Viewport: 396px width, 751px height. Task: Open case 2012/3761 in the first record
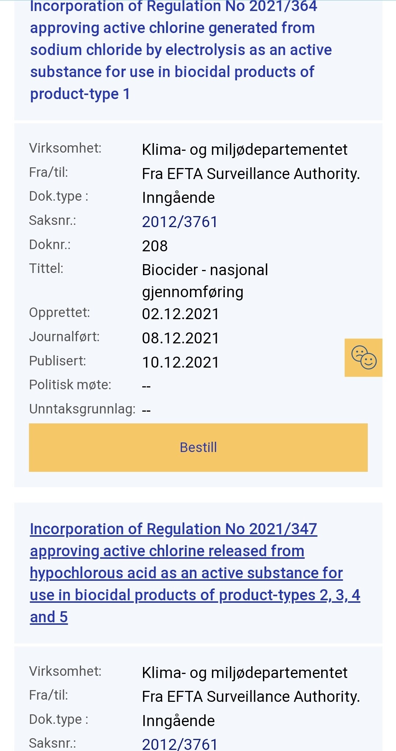[x=180, y=222]
